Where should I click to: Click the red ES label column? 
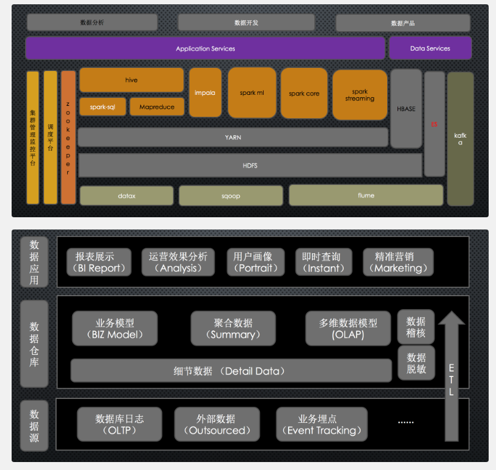pos(434,124)
